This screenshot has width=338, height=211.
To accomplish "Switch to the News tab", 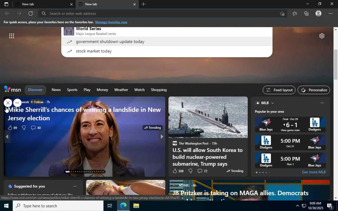I will (56, 90).
